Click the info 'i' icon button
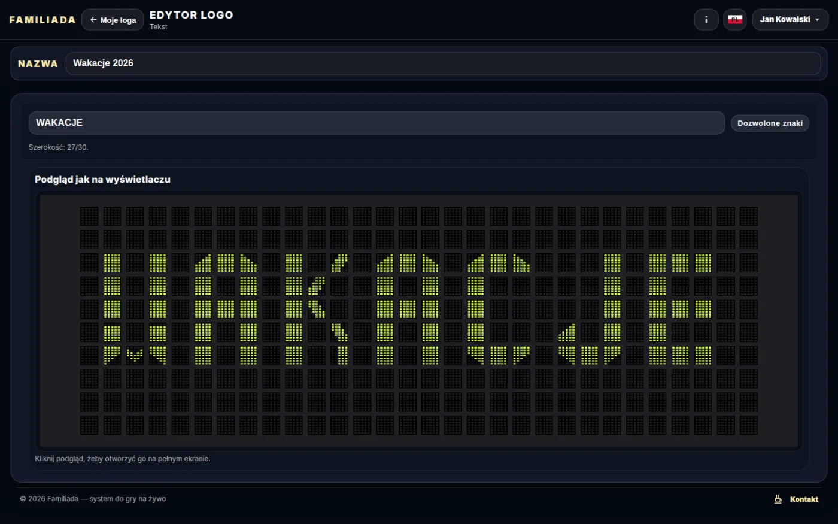Viewport: 838px width, 524px height. coord(706,20)
